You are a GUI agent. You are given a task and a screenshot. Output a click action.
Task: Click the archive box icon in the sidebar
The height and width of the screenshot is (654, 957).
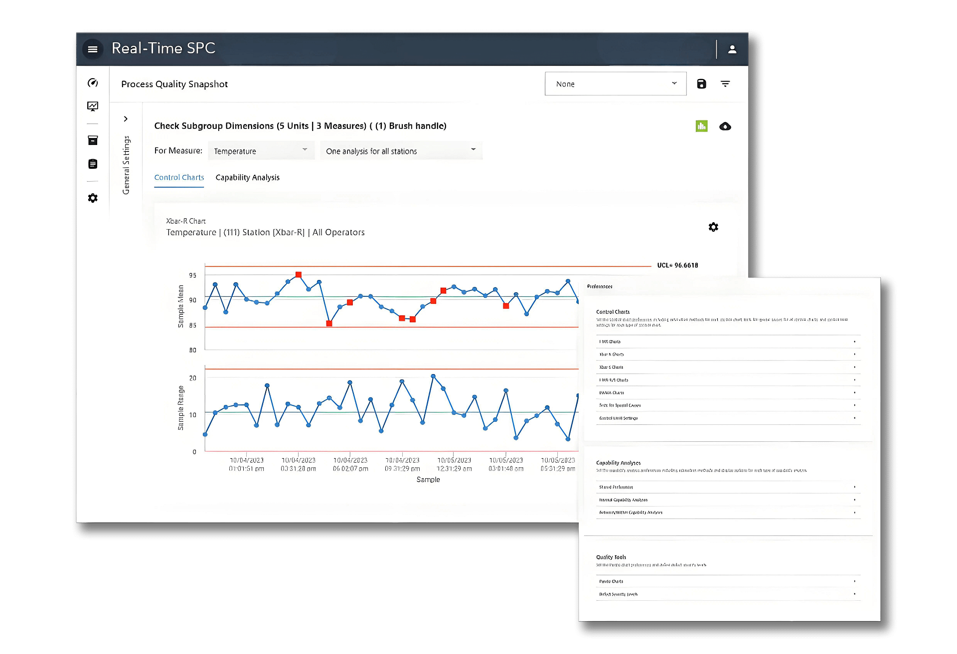[x=93, y=140]
